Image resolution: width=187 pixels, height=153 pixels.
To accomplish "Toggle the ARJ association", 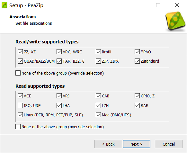I will pyautogui.click(x=59, y=96).
